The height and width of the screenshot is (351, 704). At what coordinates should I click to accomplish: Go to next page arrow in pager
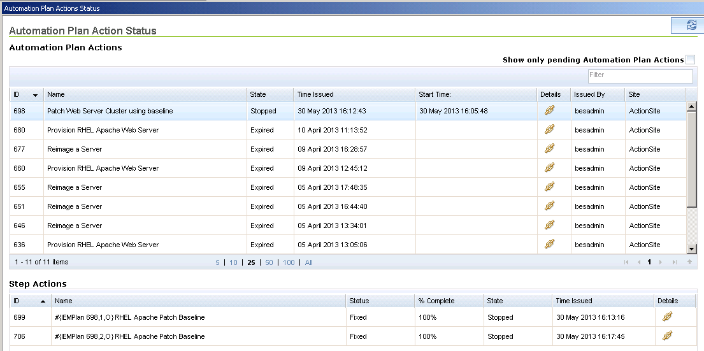point(661,262)
